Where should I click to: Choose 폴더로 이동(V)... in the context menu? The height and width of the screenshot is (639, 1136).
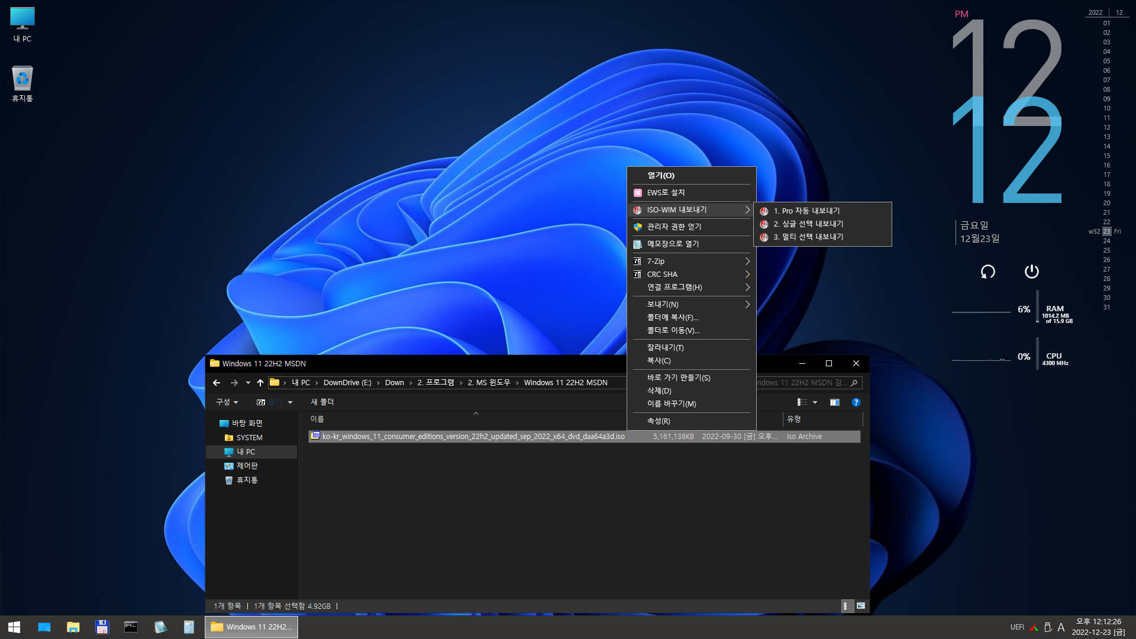tap(691, 331)
